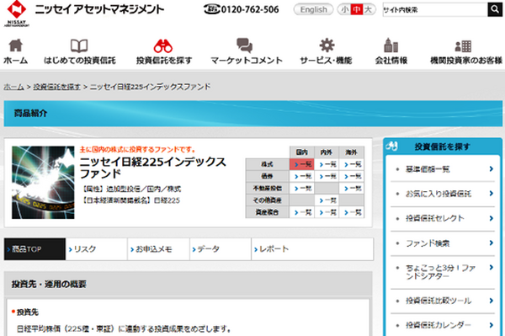This screenshot has height=336, width=505.
Task: Click the 【属性】追加型投信／国内／株式 text
Action: 130,189
